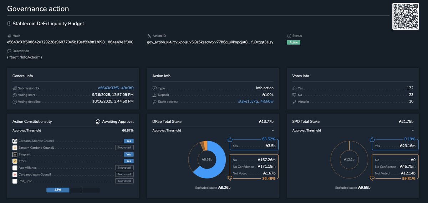The width and height of the screenshot is (428, 203).
Task: Click the Eastern Cardano Council logo icon
Action: pos(15,148)
